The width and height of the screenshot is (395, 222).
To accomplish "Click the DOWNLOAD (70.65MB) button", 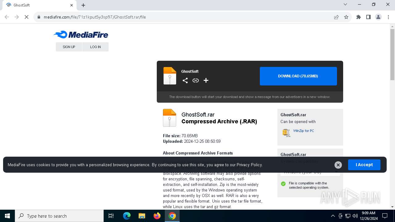I will click(x=298, y=76).
